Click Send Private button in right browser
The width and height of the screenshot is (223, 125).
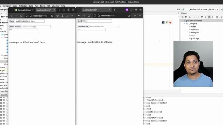pos(83,26)
